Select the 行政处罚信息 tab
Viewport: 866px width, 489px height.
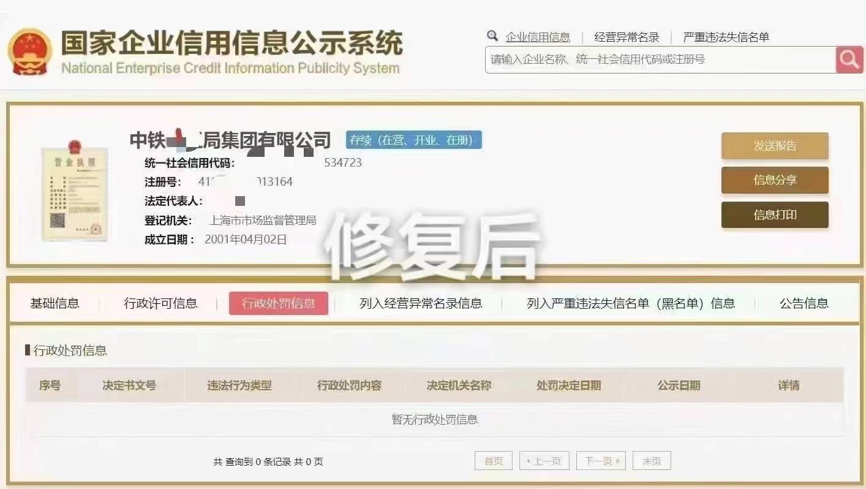(279, 303)
